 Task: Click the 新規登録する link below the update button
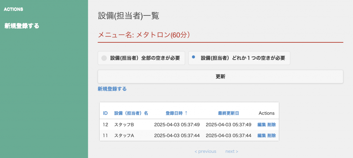(112, 89)
